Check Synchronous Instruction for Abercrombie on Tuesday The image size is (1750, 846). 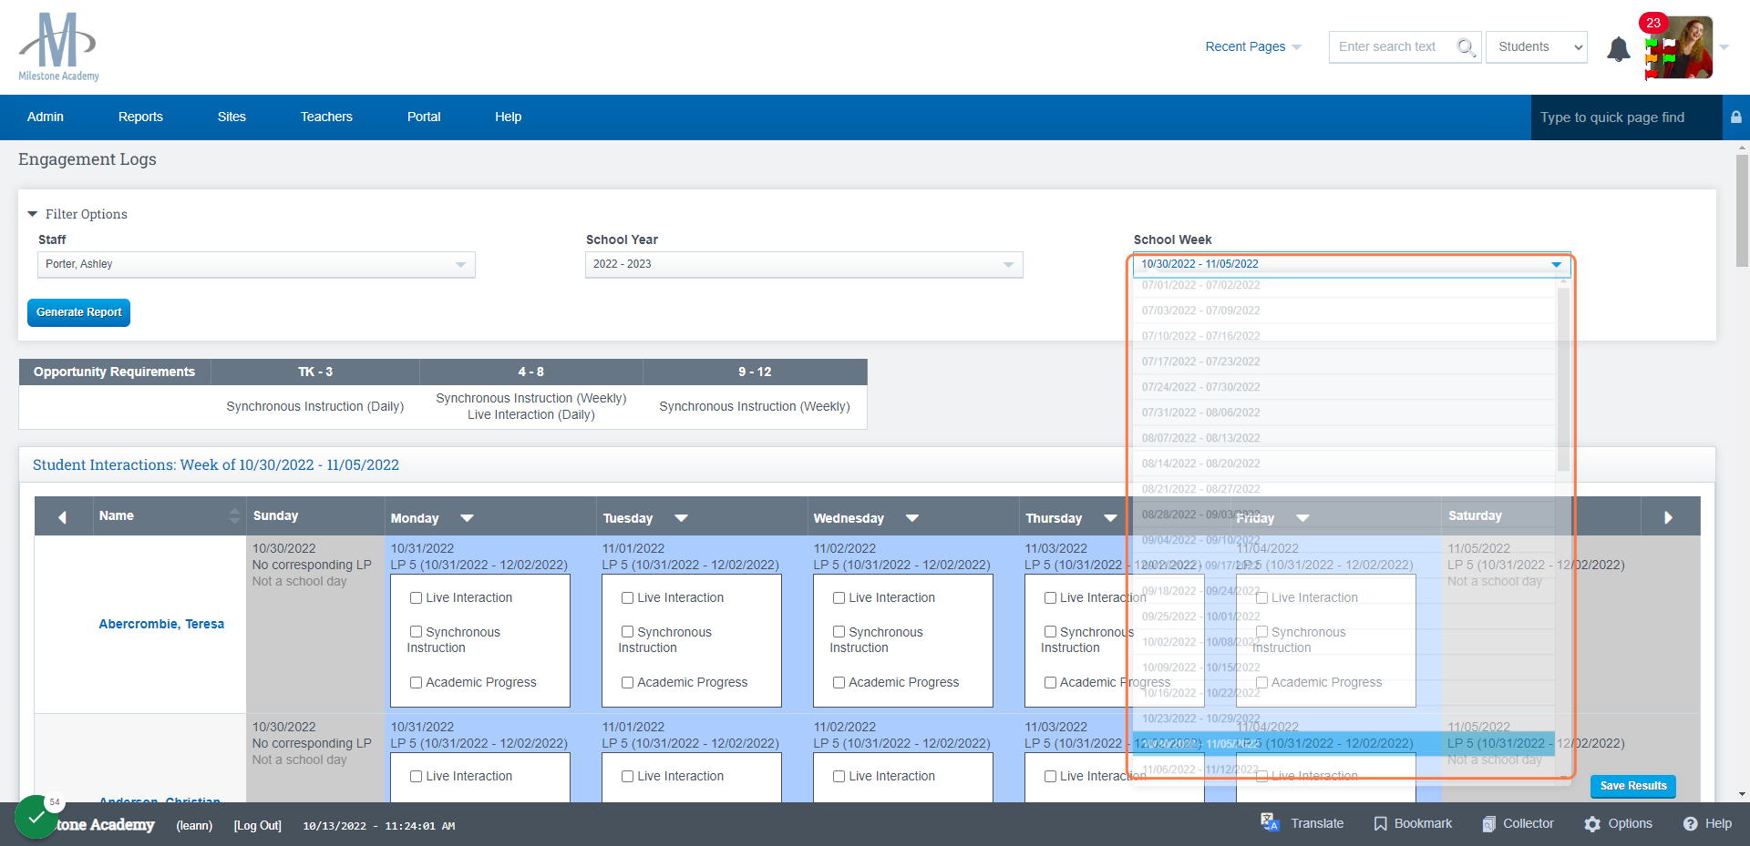pos(627,632)
